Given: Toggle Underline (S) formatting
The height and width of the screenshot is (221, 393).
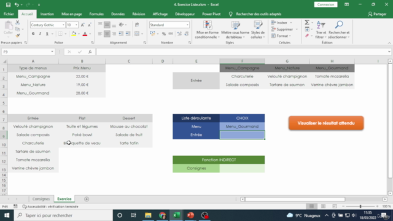Looking at the screenshot, I should 47,34.
